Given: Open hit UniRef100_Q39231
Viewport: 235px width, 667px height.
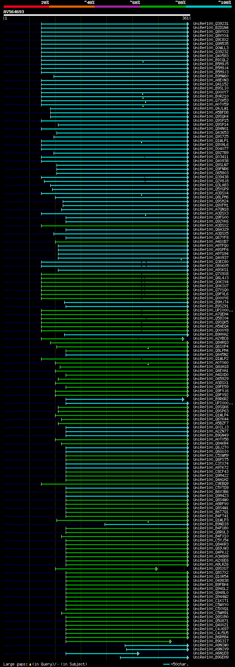Looking at the screenshot, I should [x=211, y=24].
